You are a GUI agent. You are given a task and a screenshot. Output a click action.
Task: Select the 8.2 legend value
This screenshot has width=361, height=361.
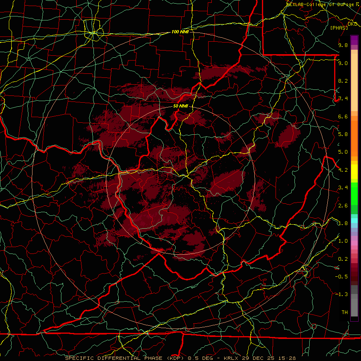pos(343,81)
